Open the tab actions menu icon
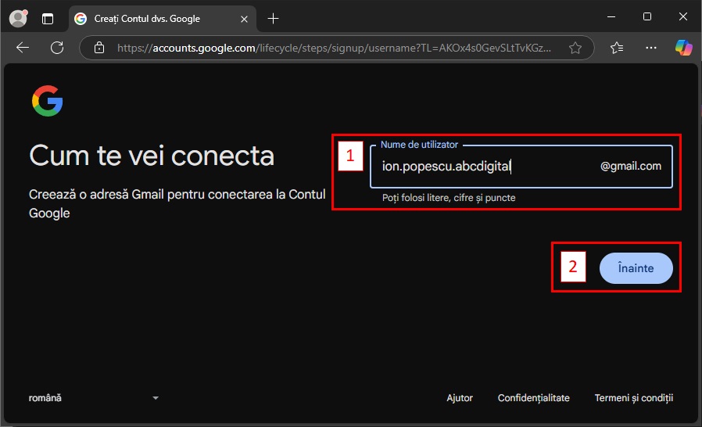702x427 pixels. click(x=48, y=18)
